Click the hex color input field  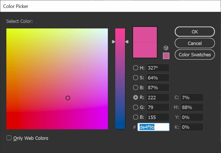click(153, 127)
